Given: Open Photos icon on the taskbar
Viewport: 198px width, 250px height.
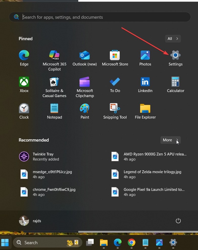Looking at the screenshot, I should pos(159,242).
